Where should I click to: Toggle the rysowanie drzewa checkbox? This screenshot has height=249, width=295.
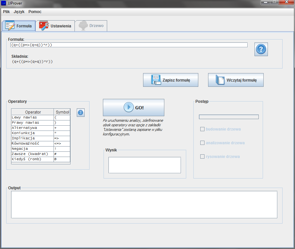pos(203,157)
